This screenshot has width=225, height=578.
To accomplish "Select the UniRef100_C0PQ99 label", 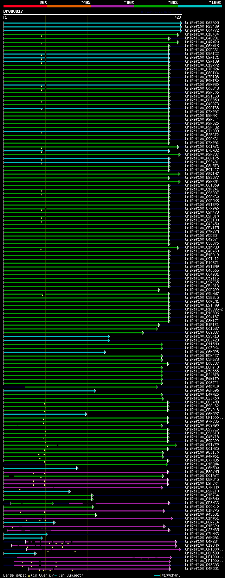I will 202,290.
